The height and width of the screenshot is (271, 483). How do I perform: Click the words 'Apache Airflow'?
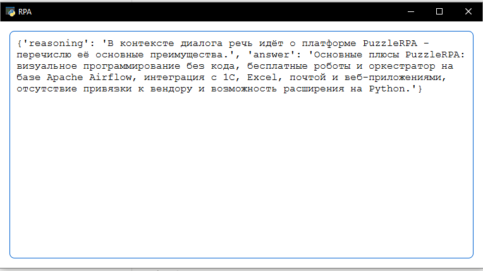(x=89, y=78)
